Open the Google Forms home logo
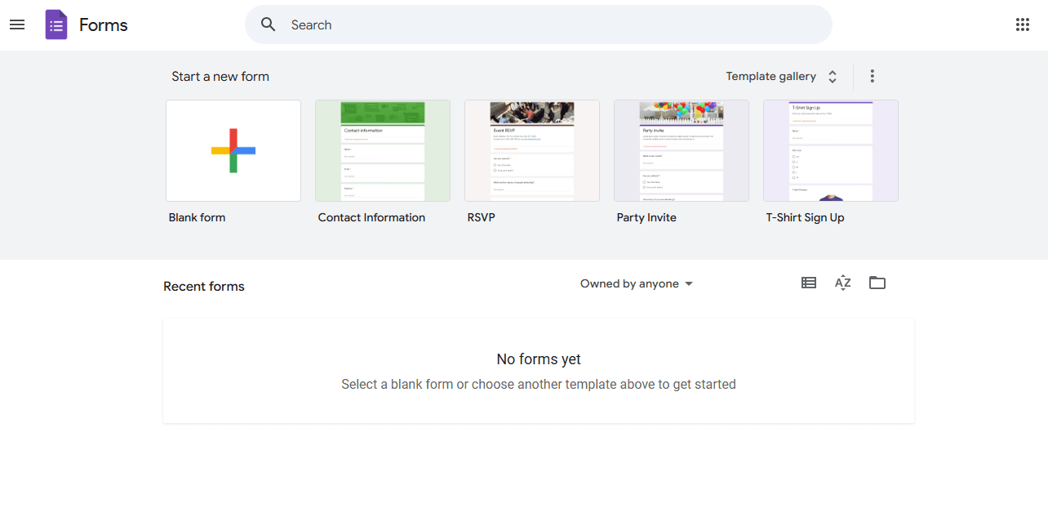 [x=56, y=25]
